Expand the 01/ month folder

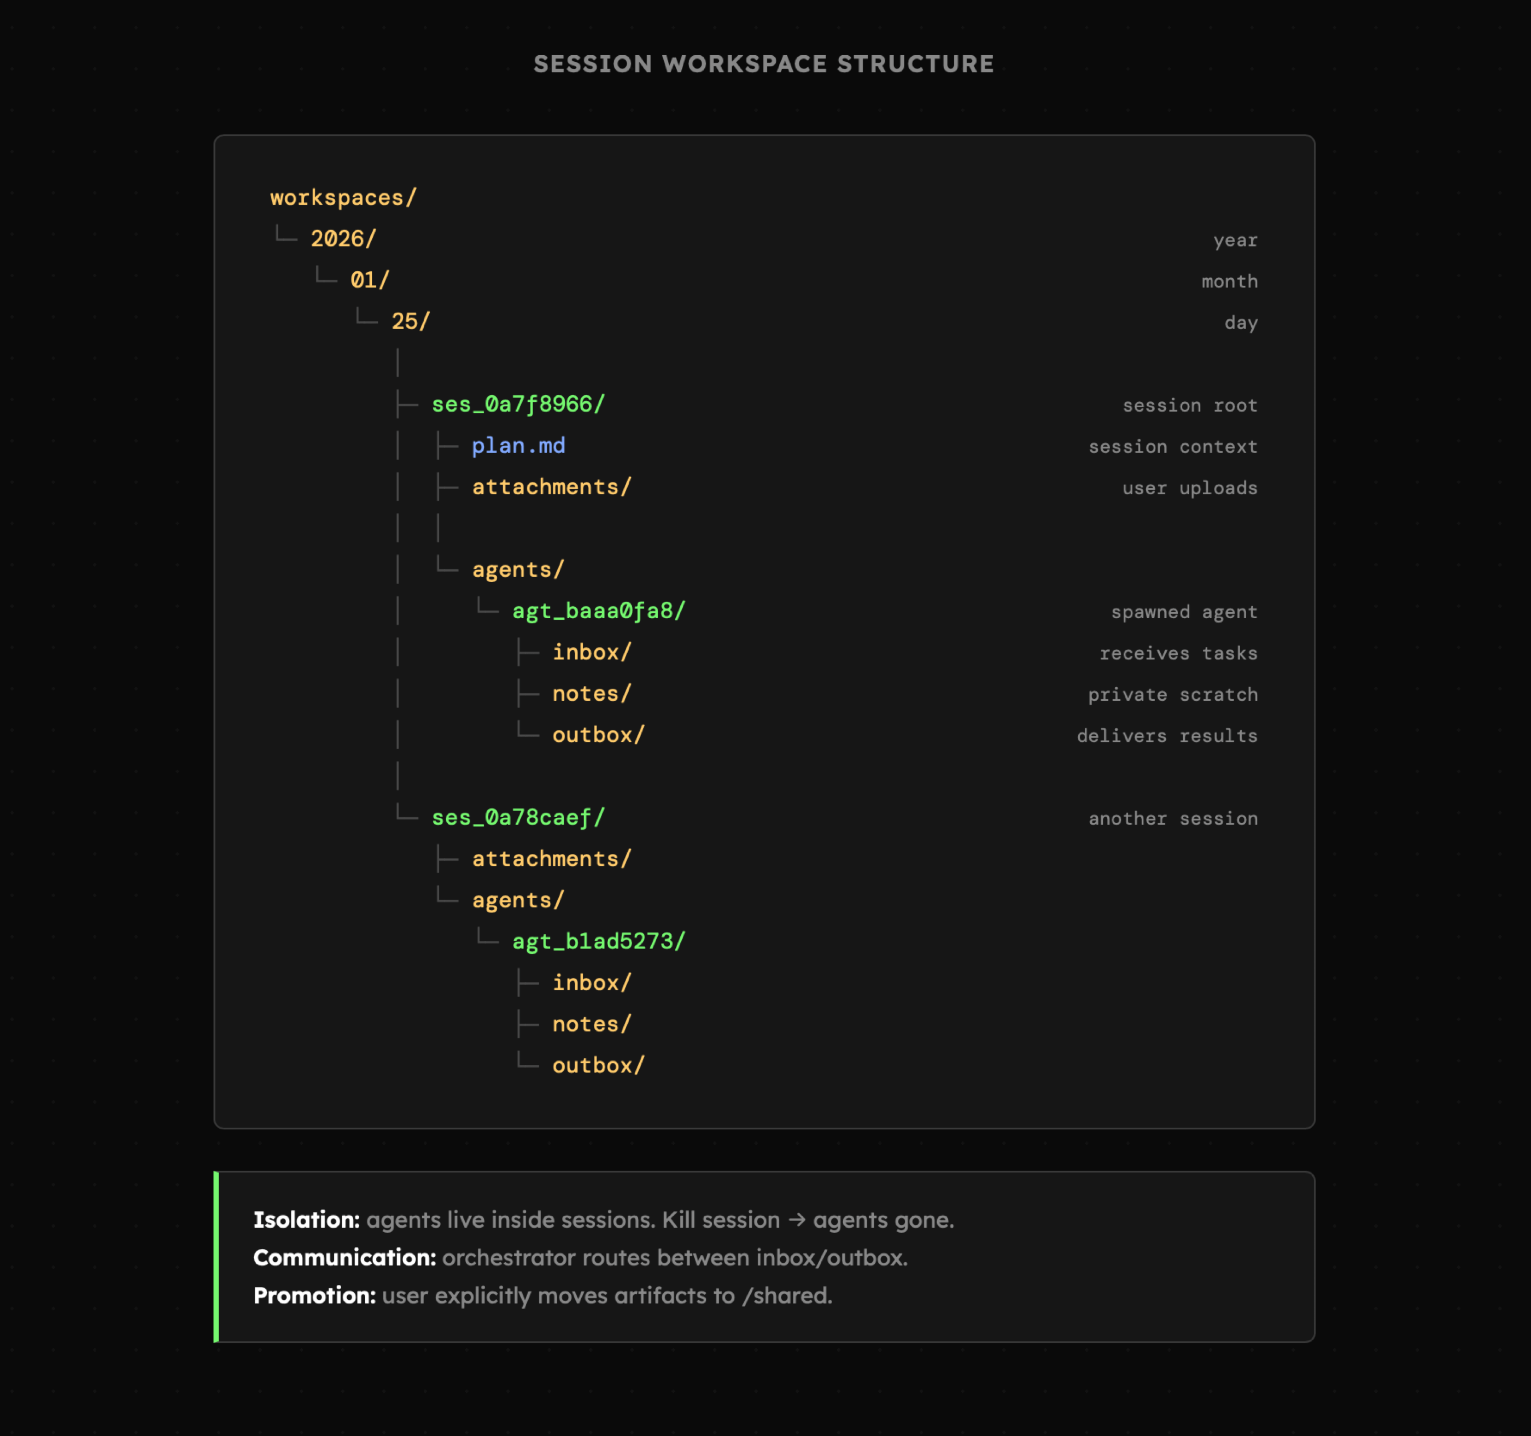point(370,280)
